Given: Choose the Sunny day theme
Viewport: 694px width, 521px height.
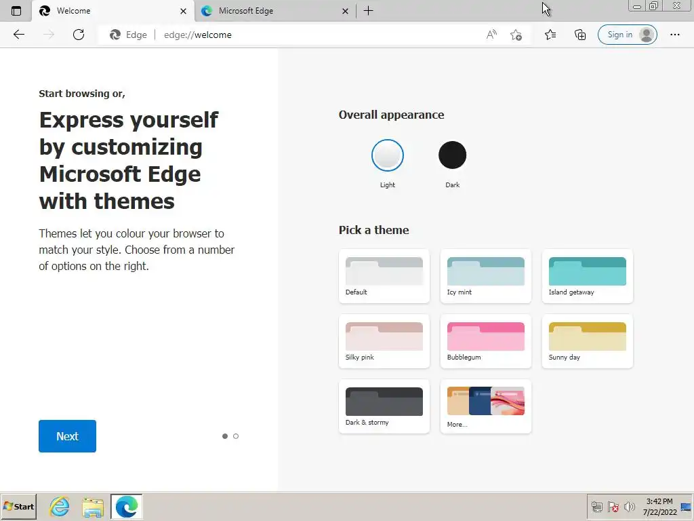Looking at the screenshot, I should click(588, 341).
